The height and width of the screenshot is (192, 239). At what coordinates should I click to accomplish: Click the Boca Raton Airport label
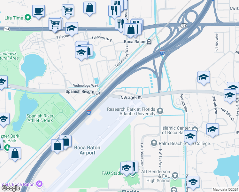pyautogui.click(x=87, y=150)
